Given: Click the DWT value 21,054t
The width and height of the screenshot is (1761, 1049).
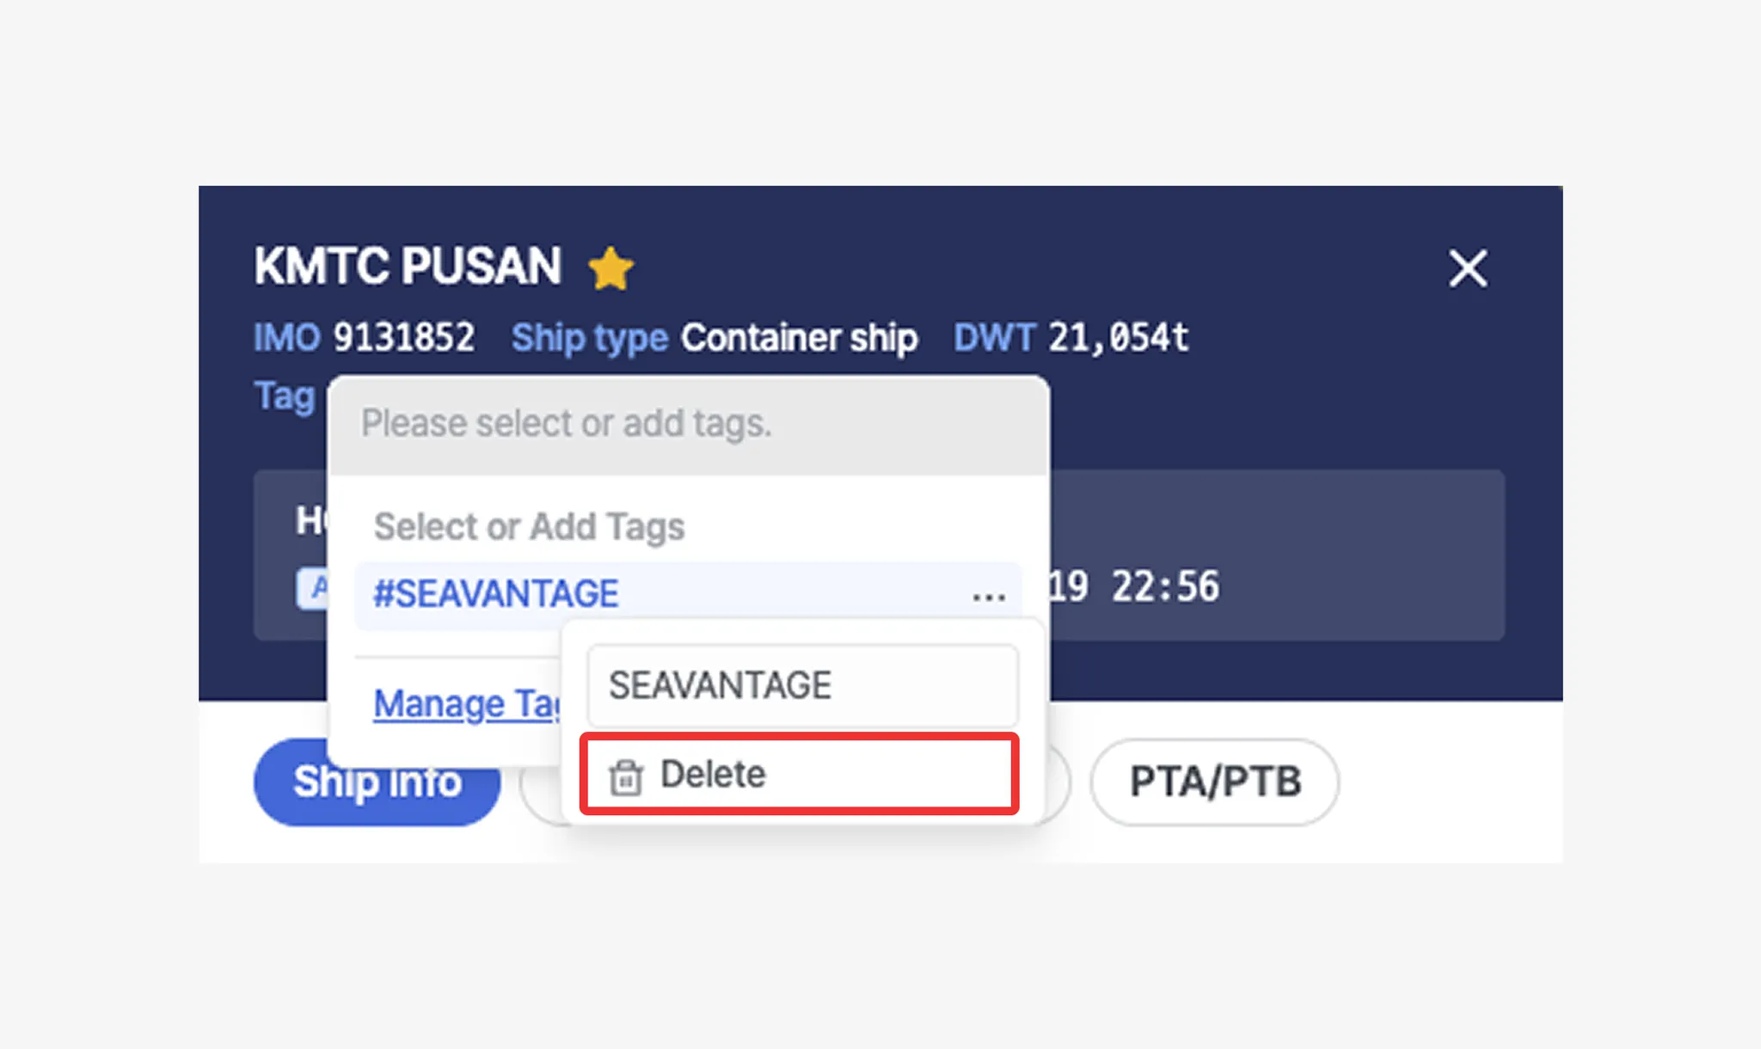Looking at the screenshot, I should point(1118,338).
